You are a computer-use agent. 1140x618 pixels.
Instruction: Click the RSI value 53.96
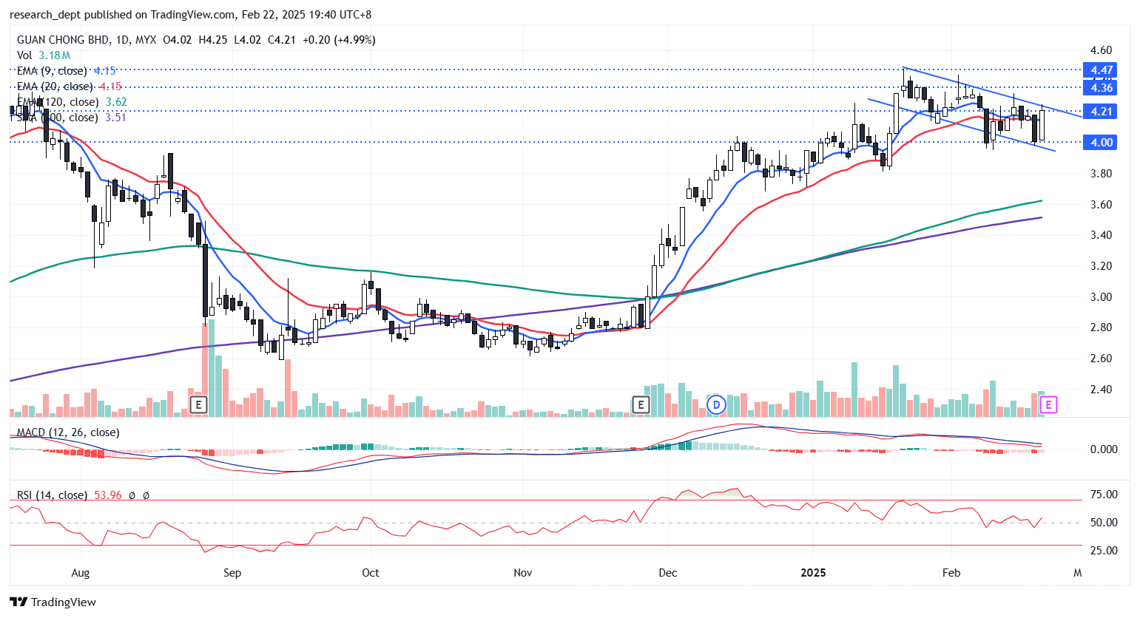click(108, 495)
